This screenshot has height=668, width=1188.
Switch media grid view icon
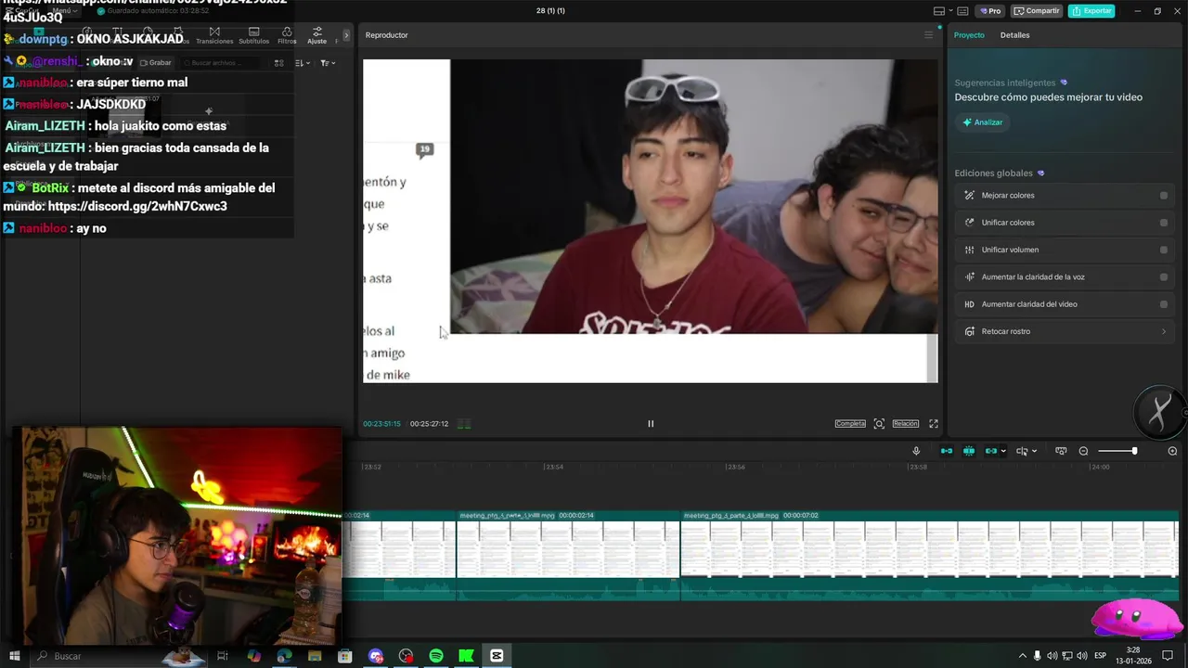click(x=278, y=63)
